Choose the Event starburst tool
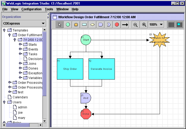This screenshot has height=129, width=186. point(76,25)
